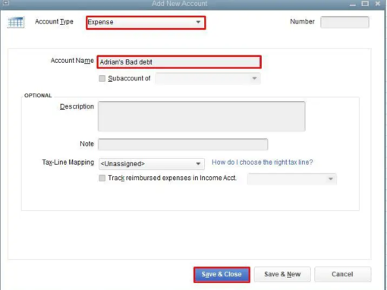Focus the Note input field
This screenshot has height=290, width=387.
[x=183, y=144]
